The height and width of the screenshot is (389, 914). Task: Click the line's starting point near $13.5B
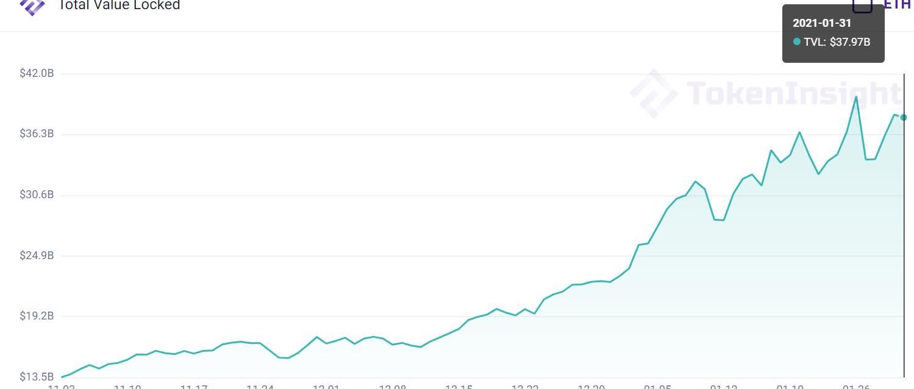click(x=62, y=377)
